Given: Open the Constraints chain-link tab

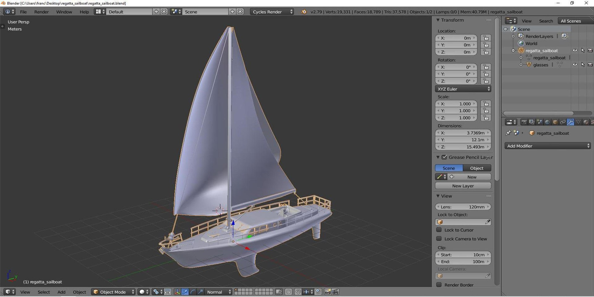Looking at the screenshot, I should coord(563,122).
